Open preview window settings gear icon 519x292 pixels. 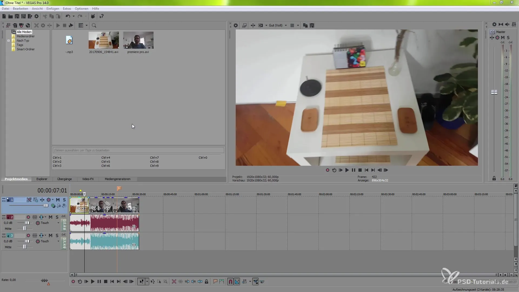click(236, 25)
